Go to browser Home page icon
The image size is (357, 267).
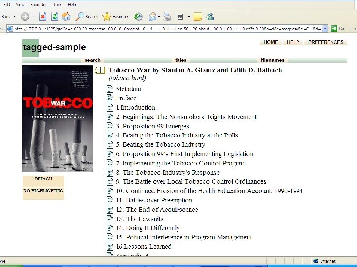(x=66, y=17)
